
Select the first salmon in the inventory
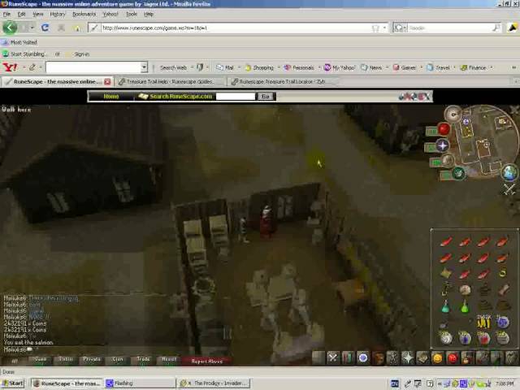tap(446, 242)
